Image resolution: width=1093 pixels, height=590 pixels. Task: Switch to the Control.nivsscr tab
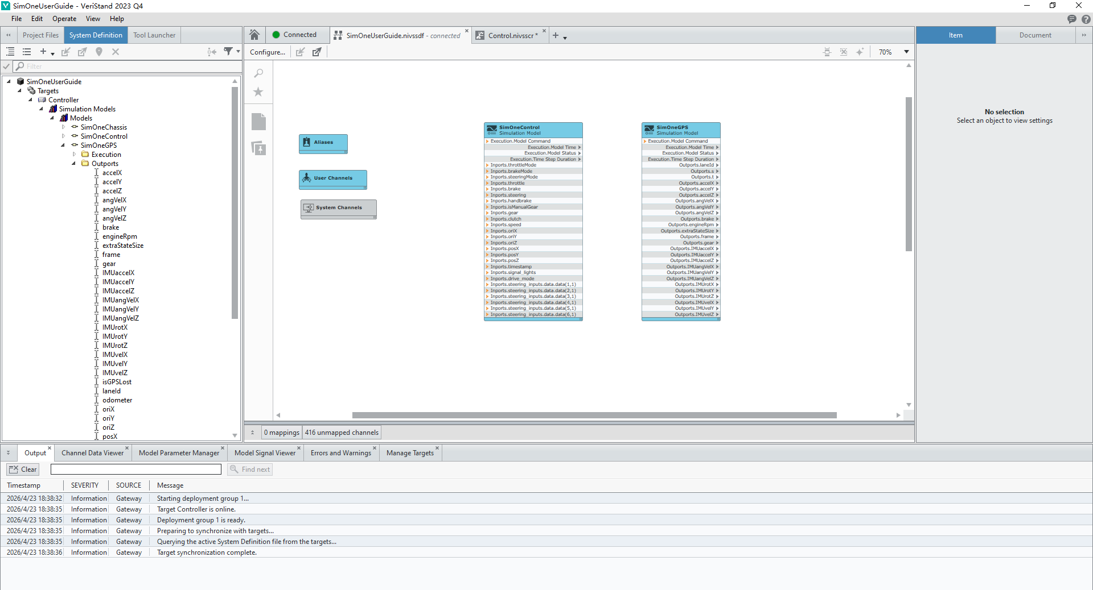click(x=511, y=35)
